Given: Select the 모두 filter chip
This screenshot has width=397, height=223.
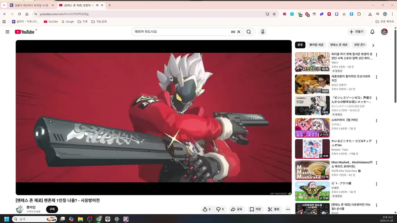Looking at the screenshot, I should tap(300, 45).
